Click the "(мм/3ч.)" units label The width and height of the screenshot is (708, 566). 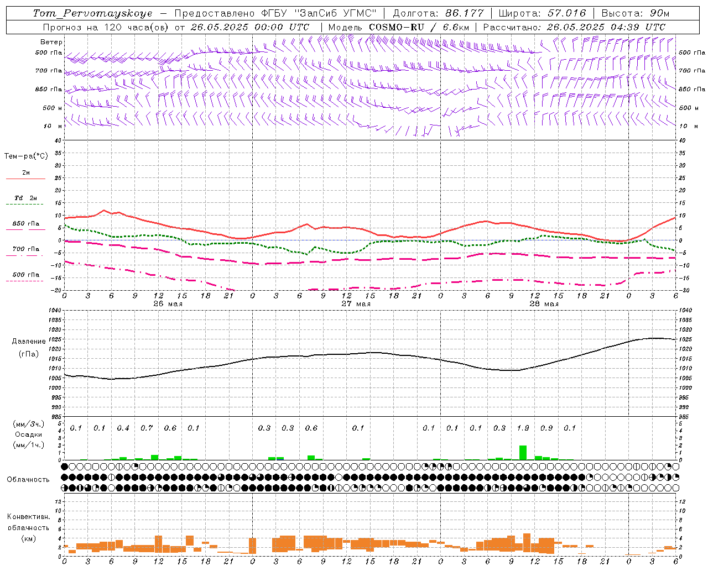pos(28,424)
